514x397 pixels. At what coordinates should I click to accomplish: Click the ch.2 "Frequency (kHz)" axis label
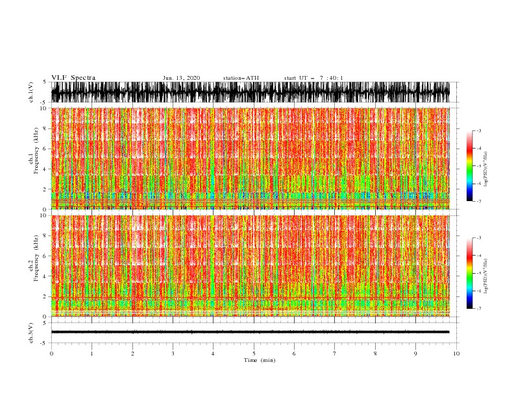[36, 258]
